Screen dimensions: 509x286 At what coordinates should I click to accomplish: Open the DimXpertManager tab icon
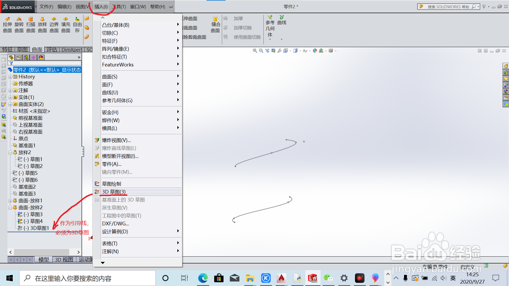(x=33, y=57)
